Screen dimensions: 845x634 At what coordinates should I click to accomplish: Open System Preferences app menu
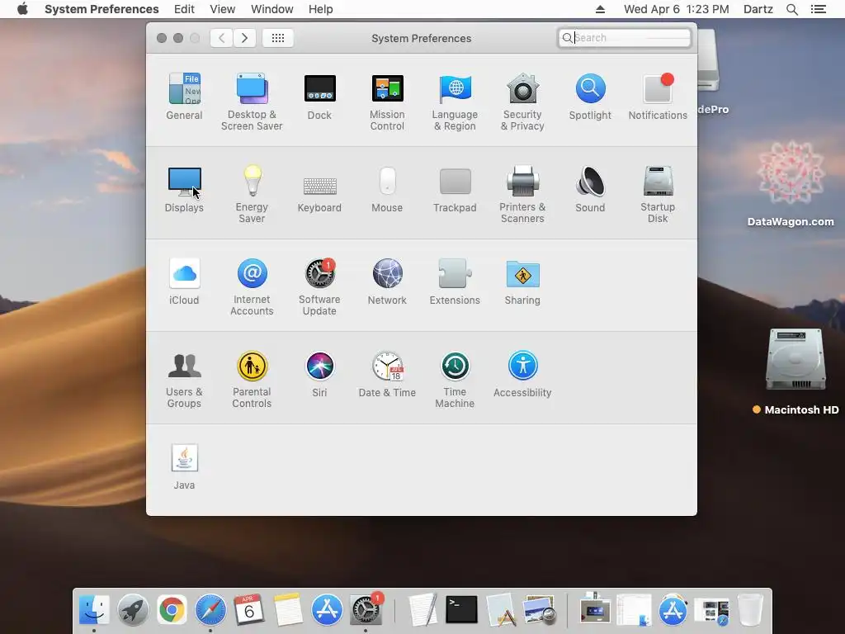(x=101, y=9)
